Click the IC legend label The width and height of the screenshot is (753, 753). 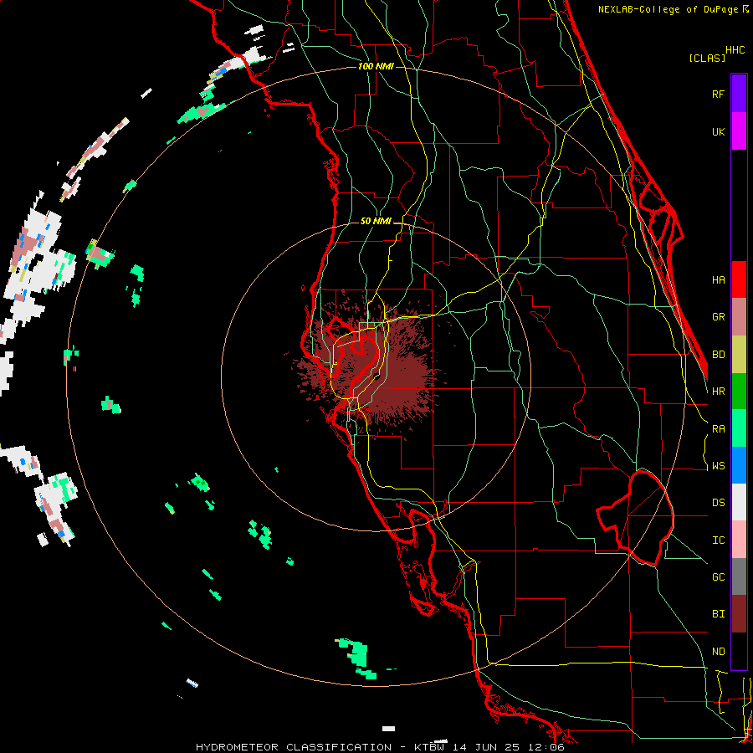tap(718, 540)
